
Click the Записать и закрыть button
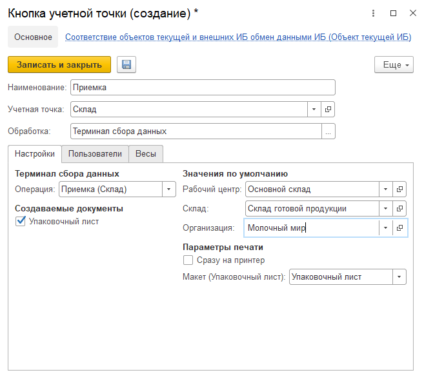click(59, 65)
